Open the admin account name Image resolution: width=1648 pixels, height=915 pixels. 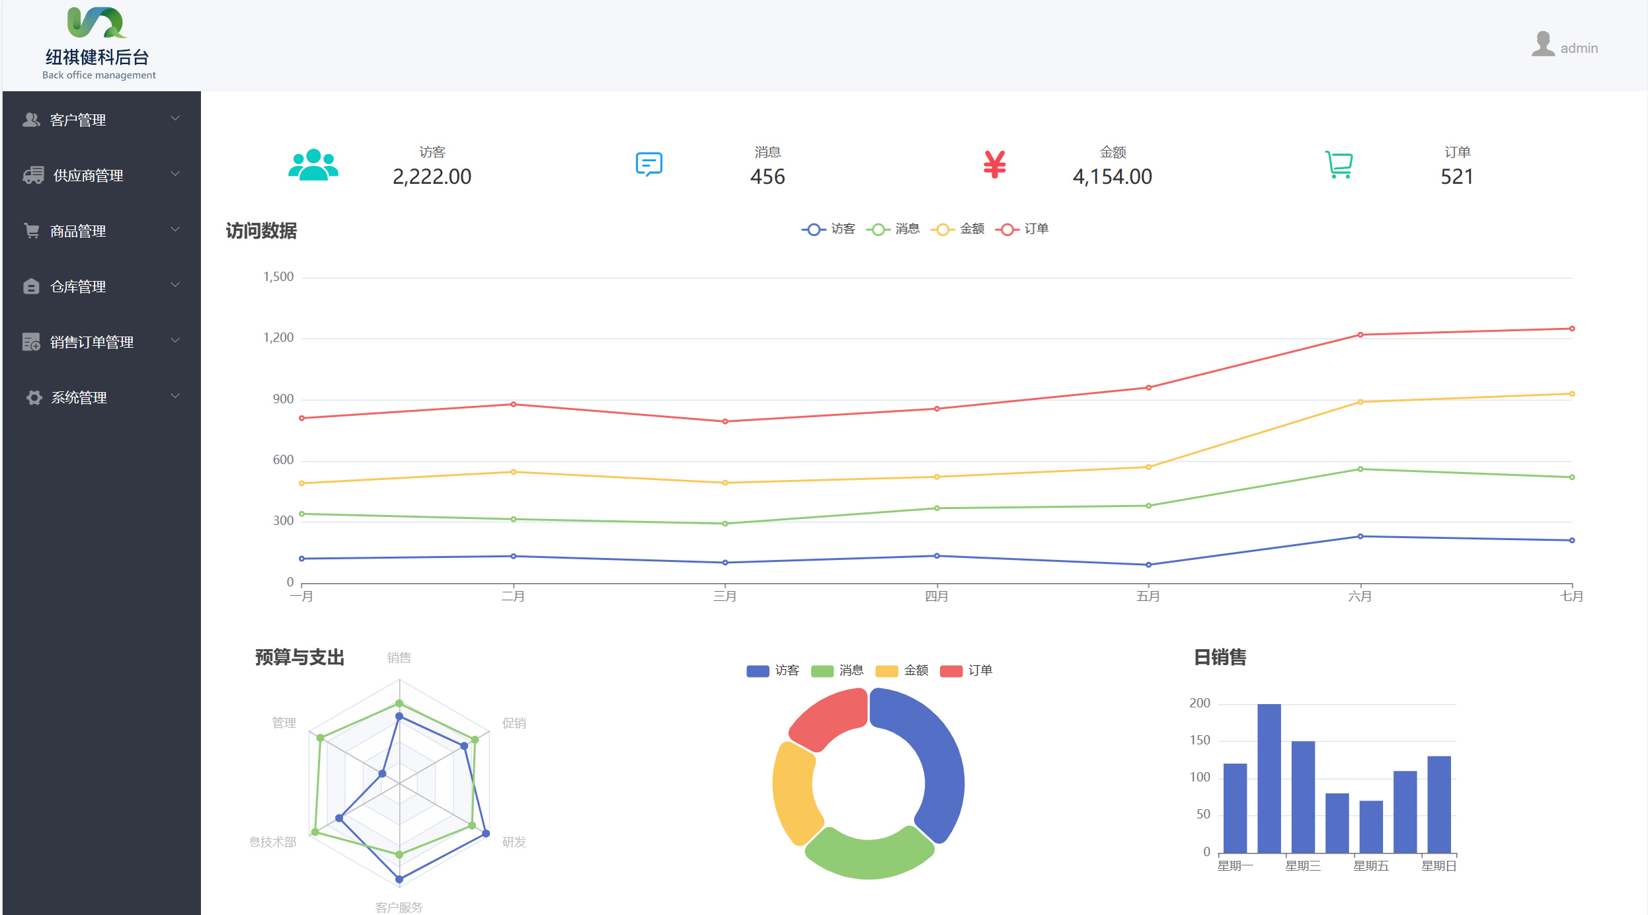(1579, 48)
